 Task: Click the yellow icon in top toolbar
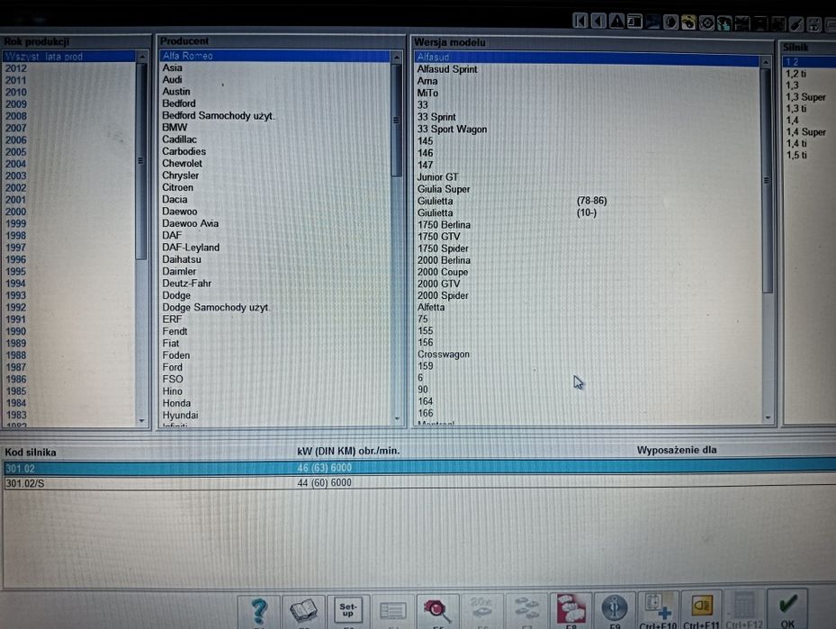pos(688,22)
